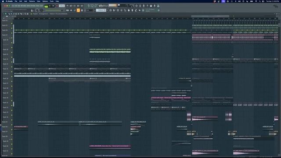Open the Add menu in the menu bar
This screenshot has width=281, height=158.
[x=25, y=1]
